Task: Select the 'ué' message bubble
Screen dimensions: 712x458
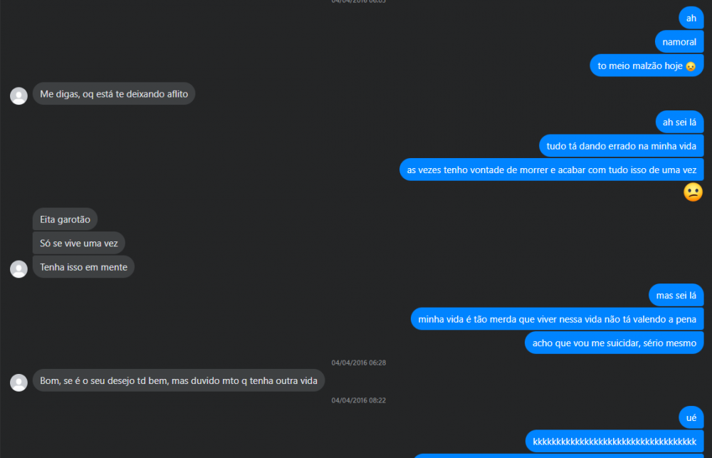Action: tap(691, 417)
